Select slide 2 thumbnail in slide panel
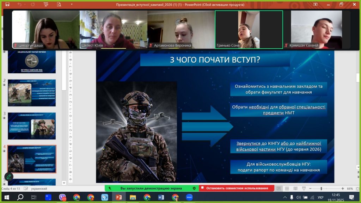 point(32,93)
